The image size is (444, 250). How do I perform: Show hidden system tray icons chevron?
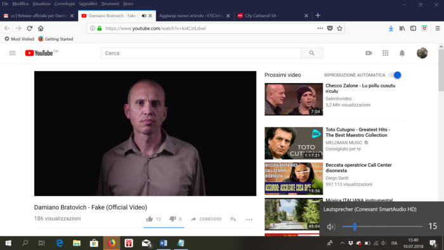[342, 243]
